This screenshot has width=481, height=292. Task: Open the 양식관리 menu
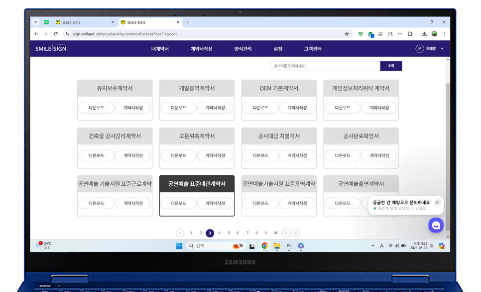(x=242, y=49)
